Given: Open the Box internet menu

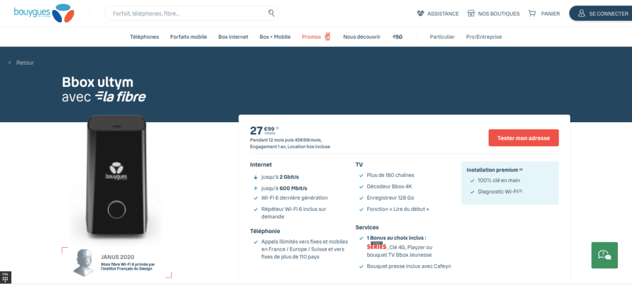Looking at the screenshot, I should point(233,36).
